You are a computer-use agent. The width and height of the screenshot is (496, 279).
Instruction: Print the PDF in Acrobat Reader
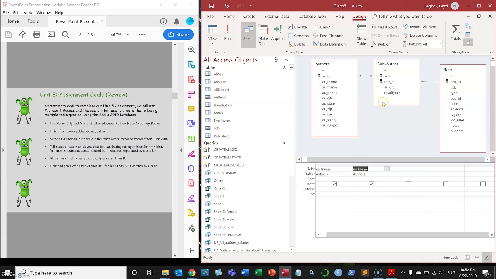tap(37, 34)
